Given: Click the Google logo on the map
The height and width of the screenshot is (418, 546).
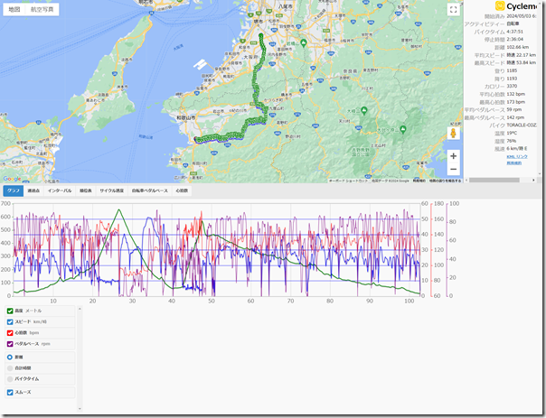Looking at the screenshot, I should click(12, 179).
